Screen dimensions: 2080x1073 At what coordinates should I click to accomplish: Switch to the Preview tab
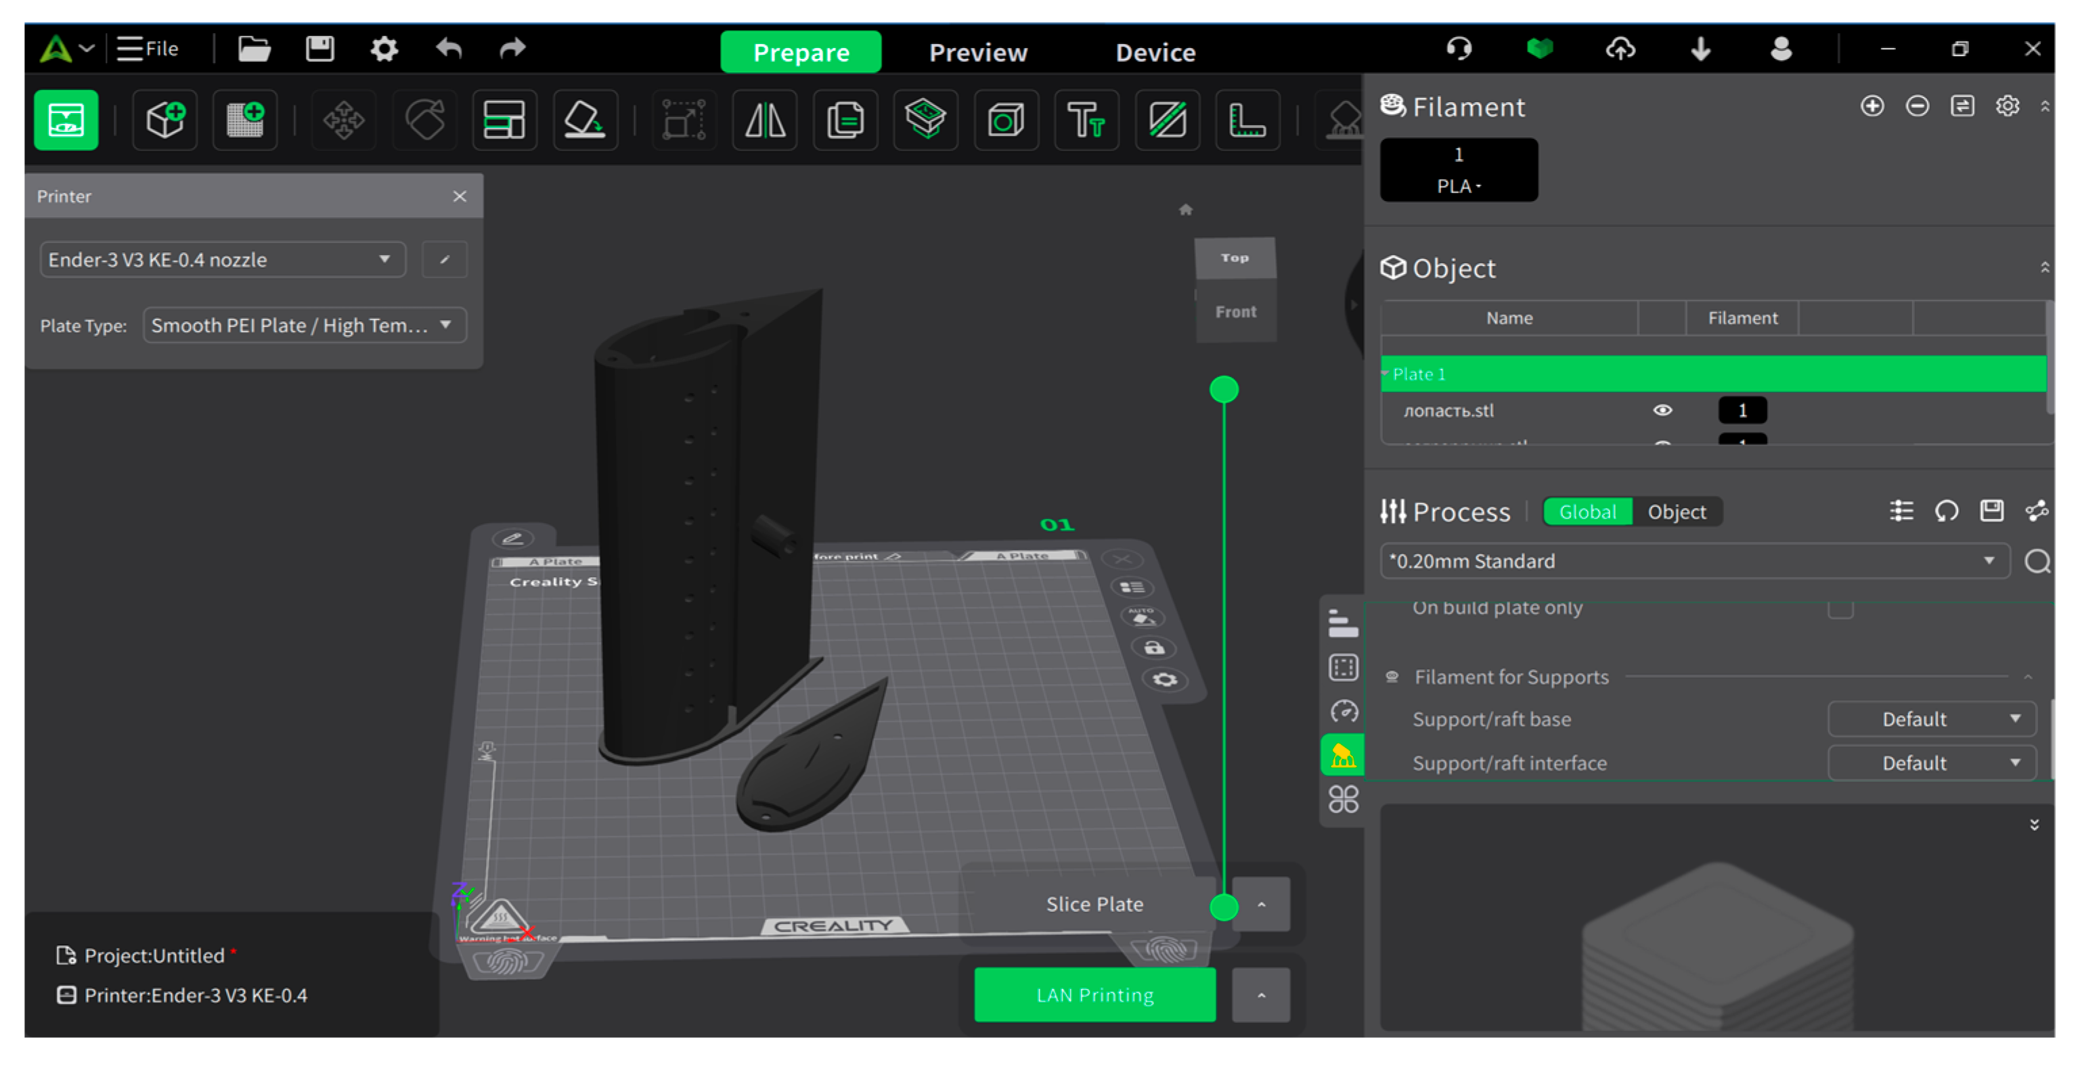pyautogui.click(x=977, y=53)
